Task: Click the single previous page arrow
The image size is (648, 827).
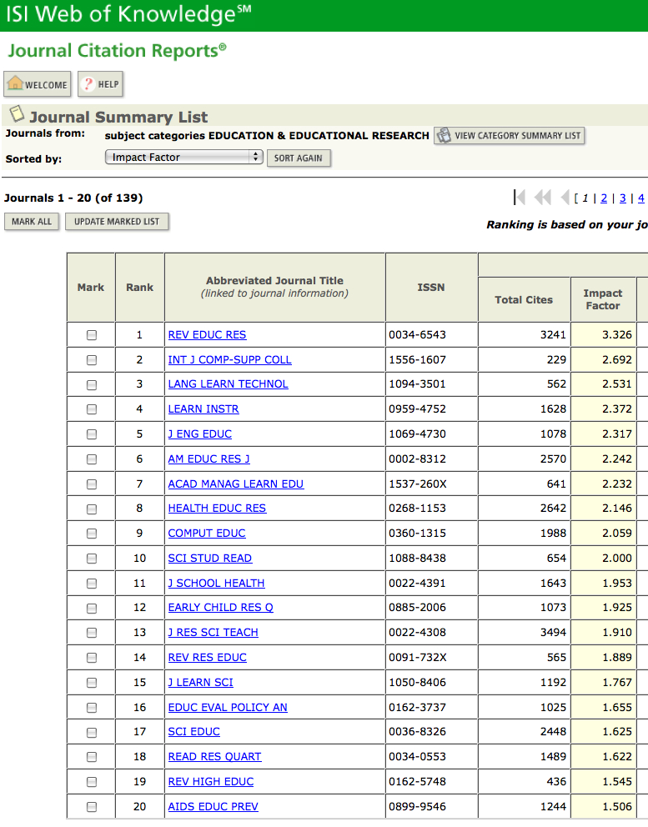Action: point(565,198)
